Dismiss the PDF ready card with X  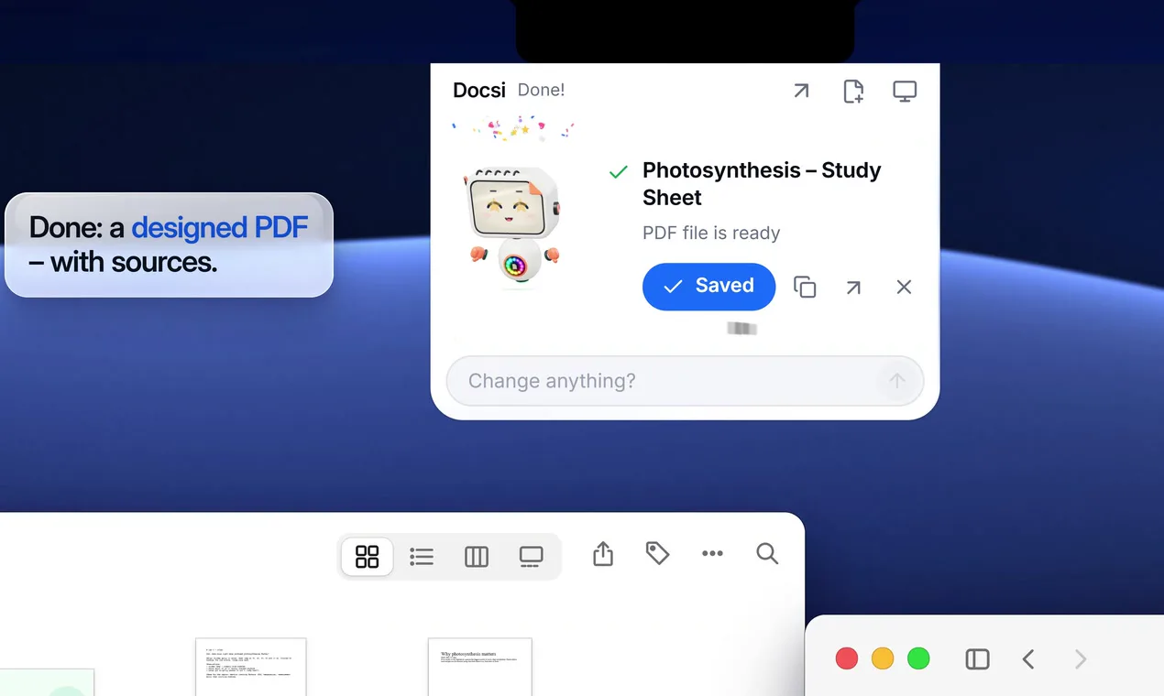tap(904, 287)
